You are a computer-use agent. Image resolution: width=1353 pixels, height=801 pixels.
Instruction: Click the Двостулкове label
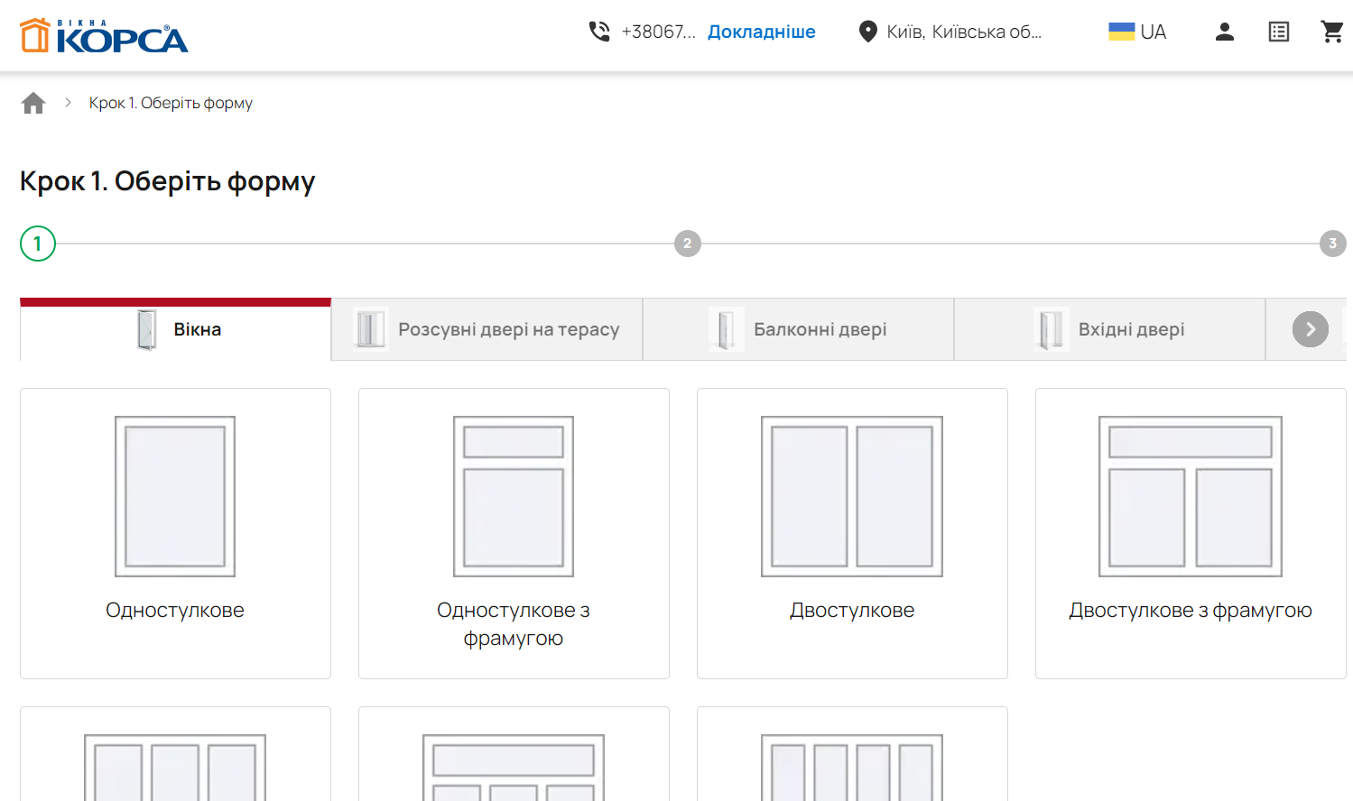(x=852, y=610)
